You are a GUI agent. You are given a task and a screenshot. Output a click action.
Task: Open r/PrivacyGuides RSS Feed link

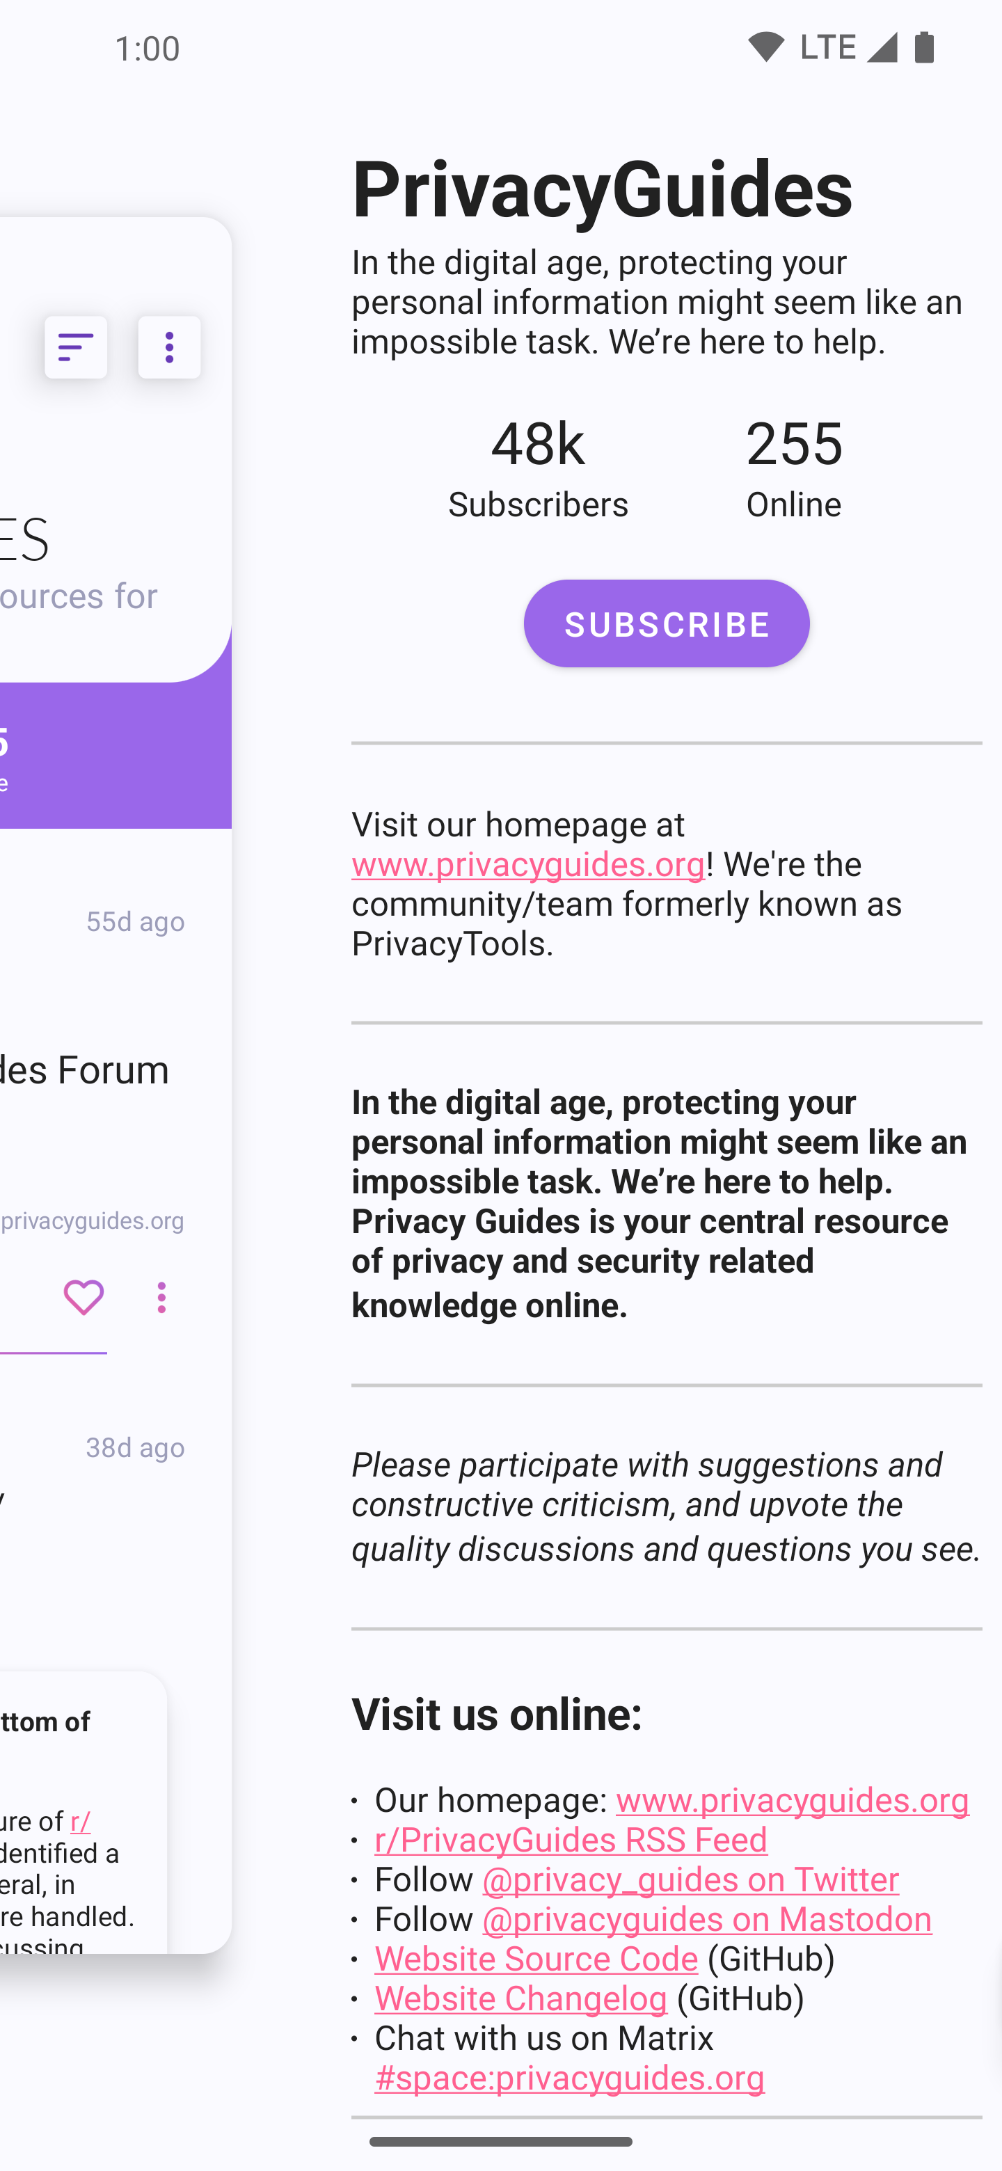pos(571,1840)
